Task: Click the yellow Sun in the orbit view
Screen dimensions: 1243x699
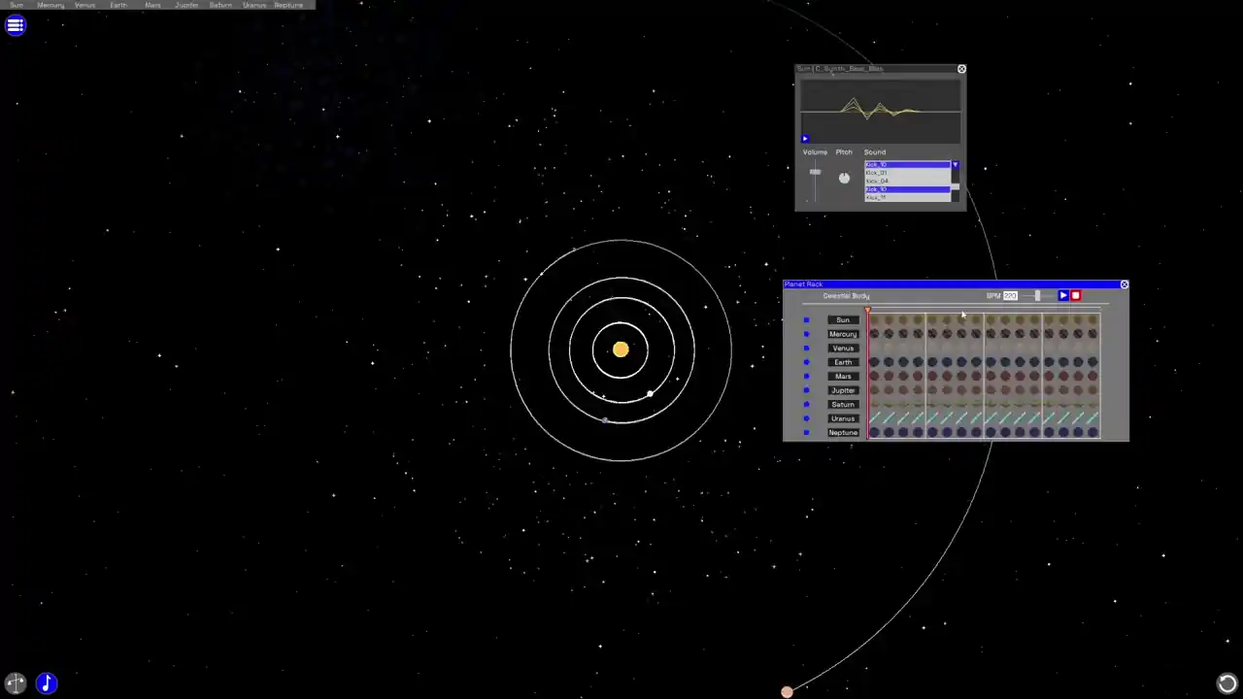Action: tap(621, 349)
